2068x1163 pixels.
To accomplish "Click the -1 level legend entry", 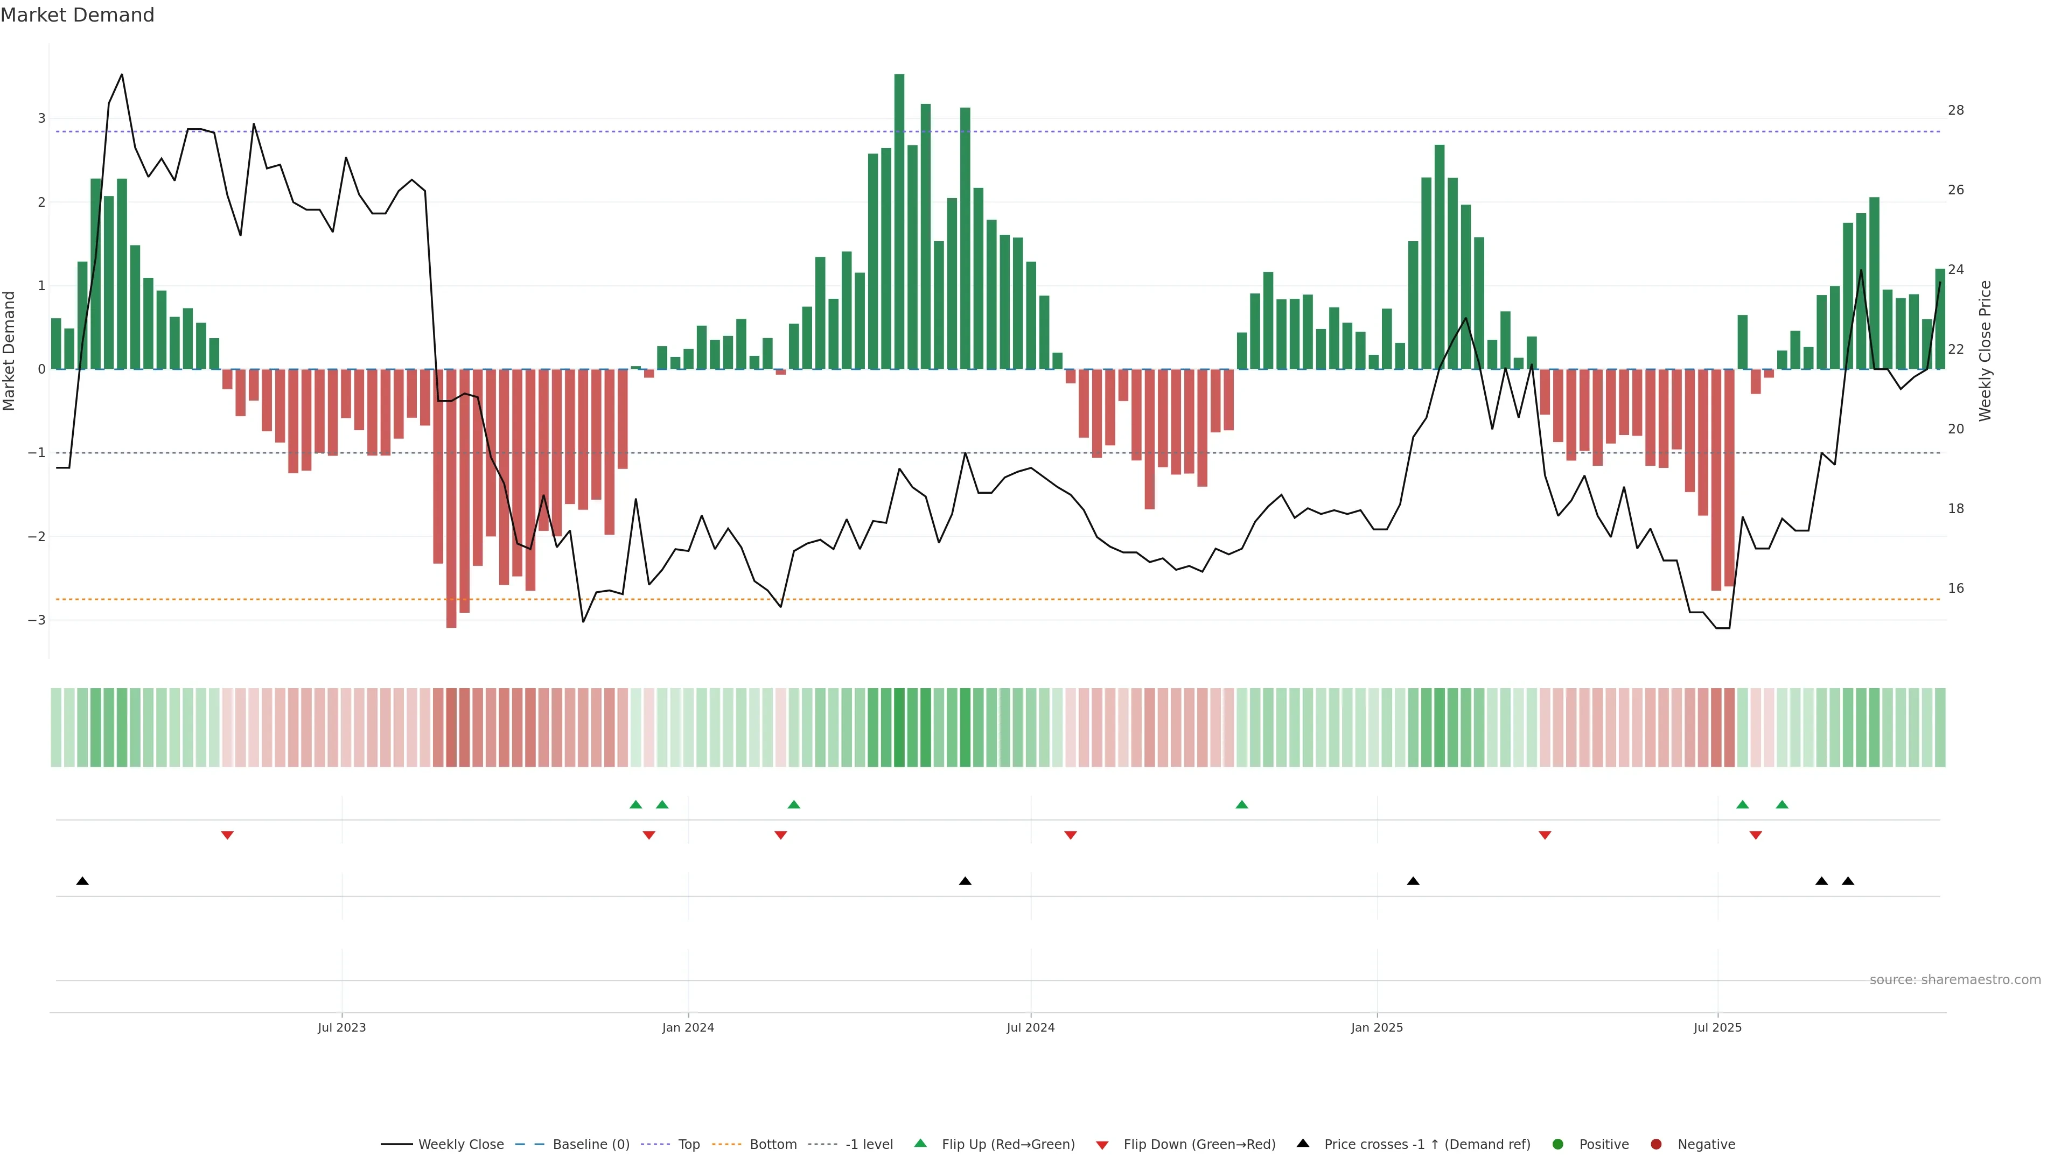I will tap(869, 1145).
